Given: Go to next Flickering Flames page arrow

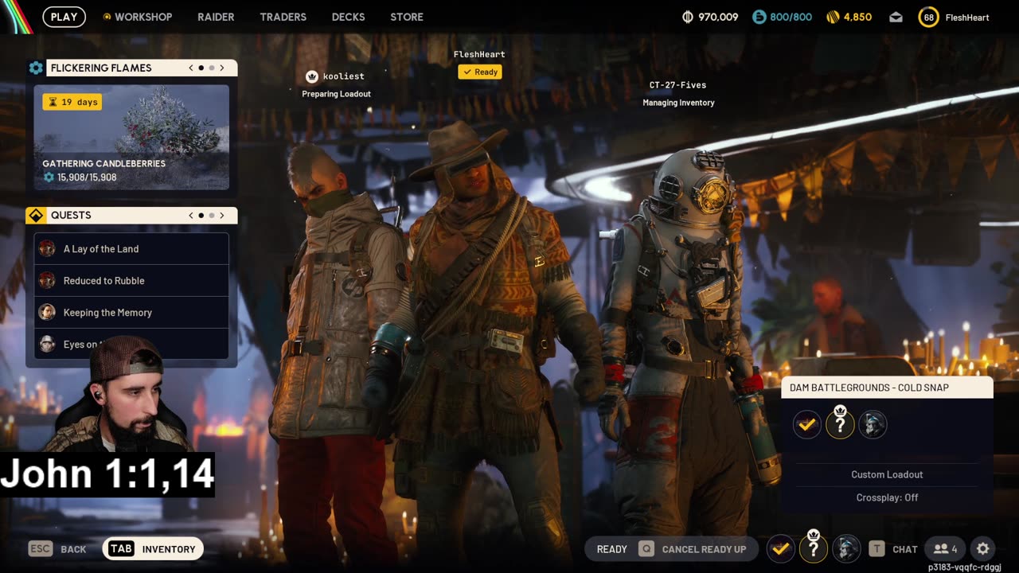Looking at the screenshot, I should point(222,68).
